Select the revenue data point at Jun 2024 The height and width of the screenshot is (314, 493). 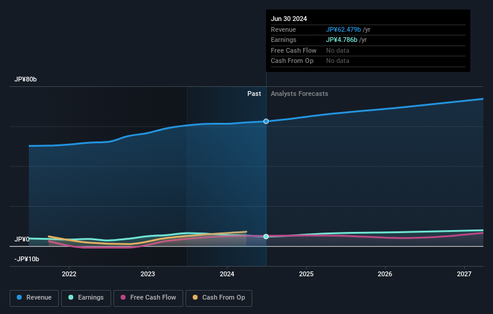(266, 122)
